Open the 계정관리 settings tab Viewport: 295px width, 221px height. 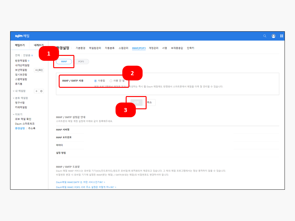pos(154,48)
